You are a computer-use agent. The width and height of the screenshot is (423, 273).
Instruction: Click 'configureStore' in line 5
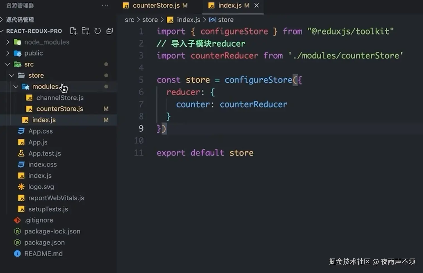258,80
